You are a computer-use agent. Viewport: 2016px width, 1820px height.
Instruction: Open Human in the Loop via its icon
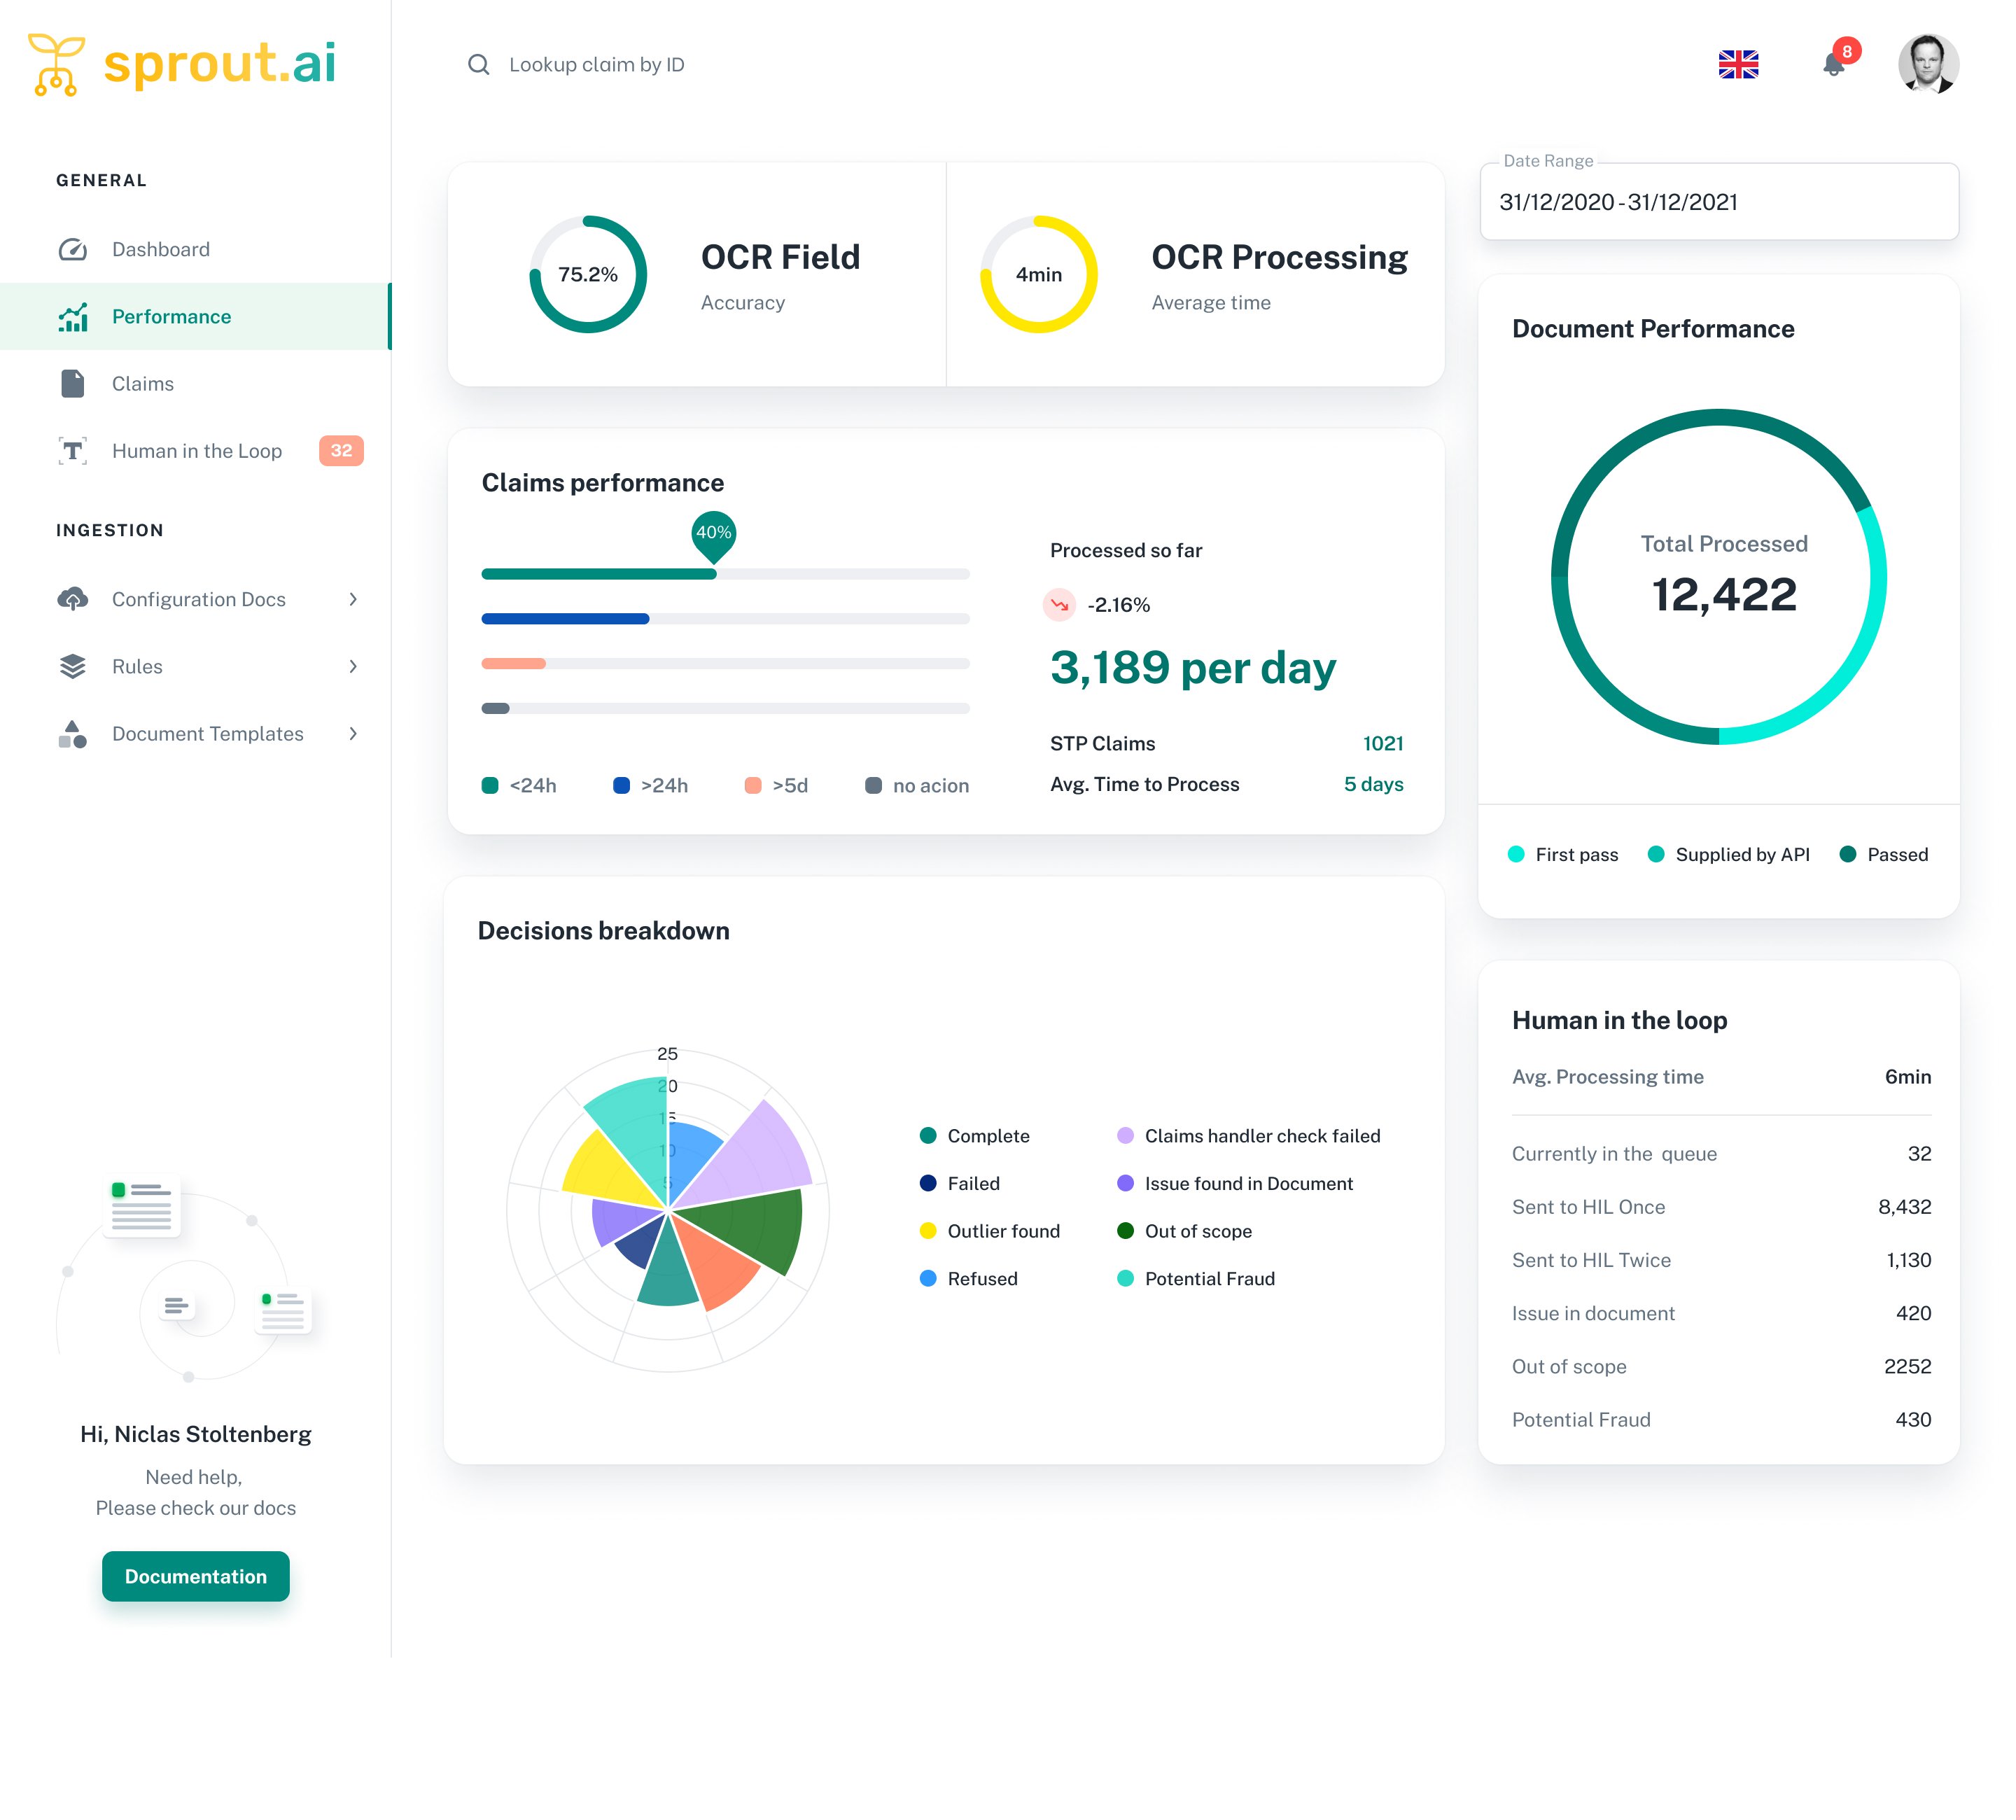73,451
